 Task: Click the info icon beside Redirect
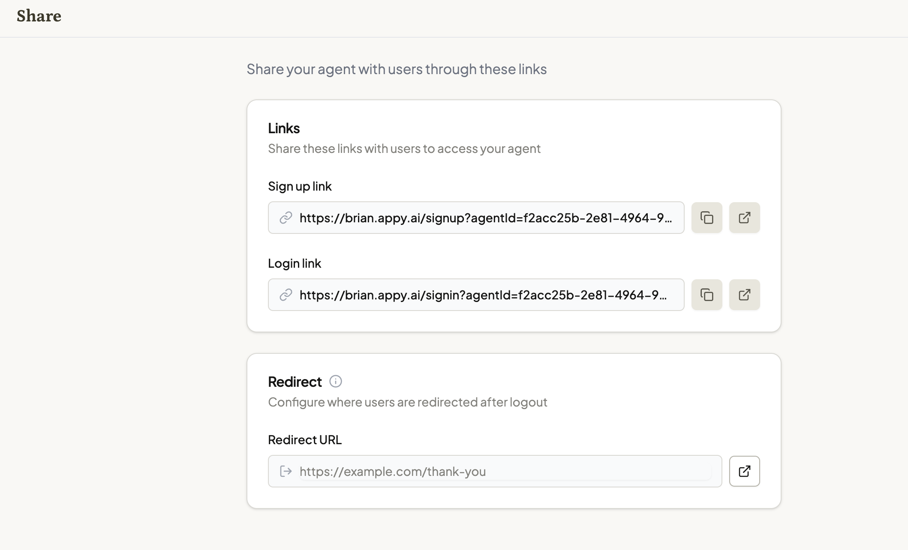coord(336,381)
